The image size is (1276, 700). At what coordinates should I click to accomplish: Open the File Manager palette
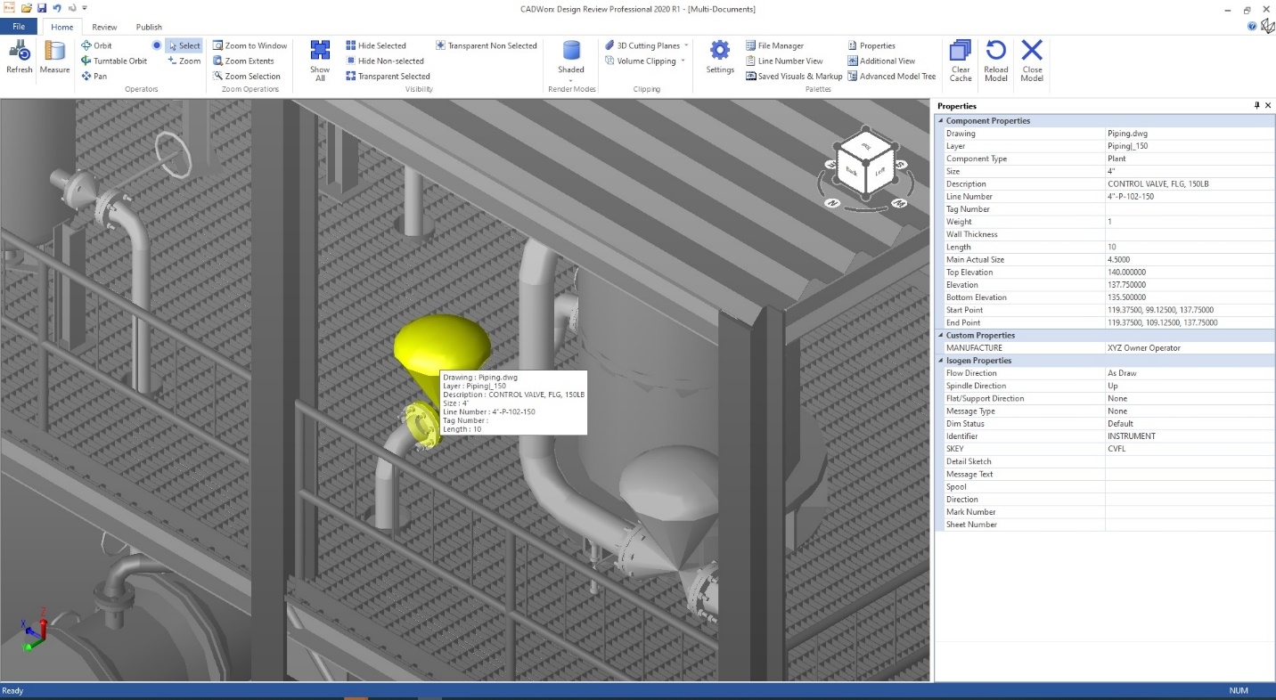pyautogui.click(x=774, y=45)
